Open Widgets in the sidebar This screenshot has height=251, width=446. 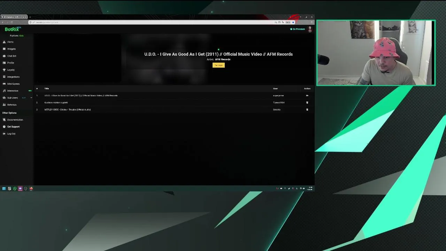coord(11,49)
